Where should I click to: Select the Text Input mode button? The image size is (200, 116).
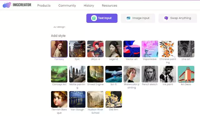coord(102,18)
